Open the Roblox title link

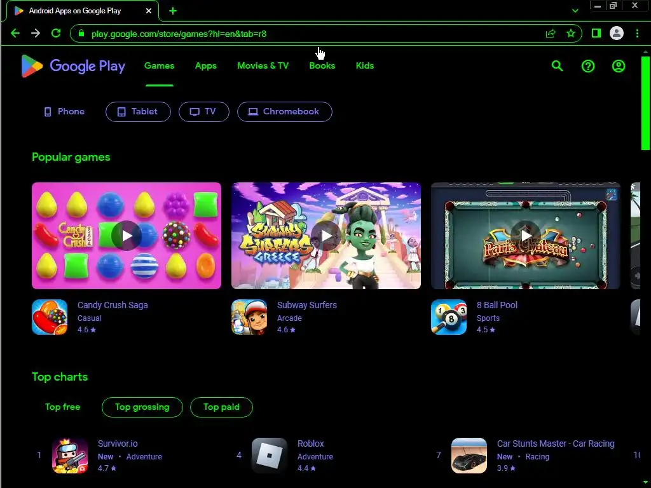pos(310,444)
